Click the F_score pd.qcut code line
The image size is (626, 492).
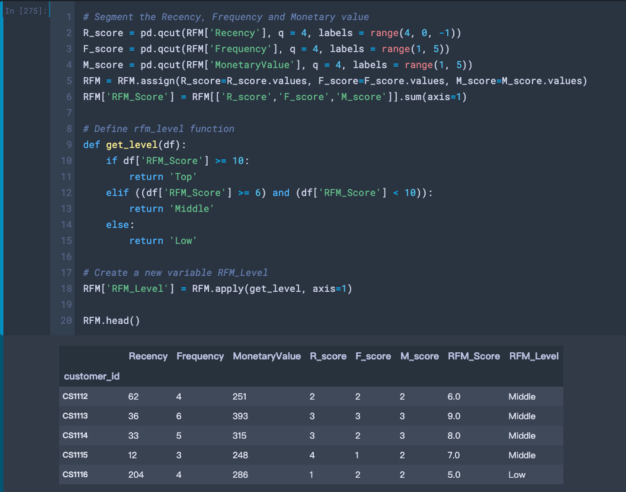tap(266, 49)
